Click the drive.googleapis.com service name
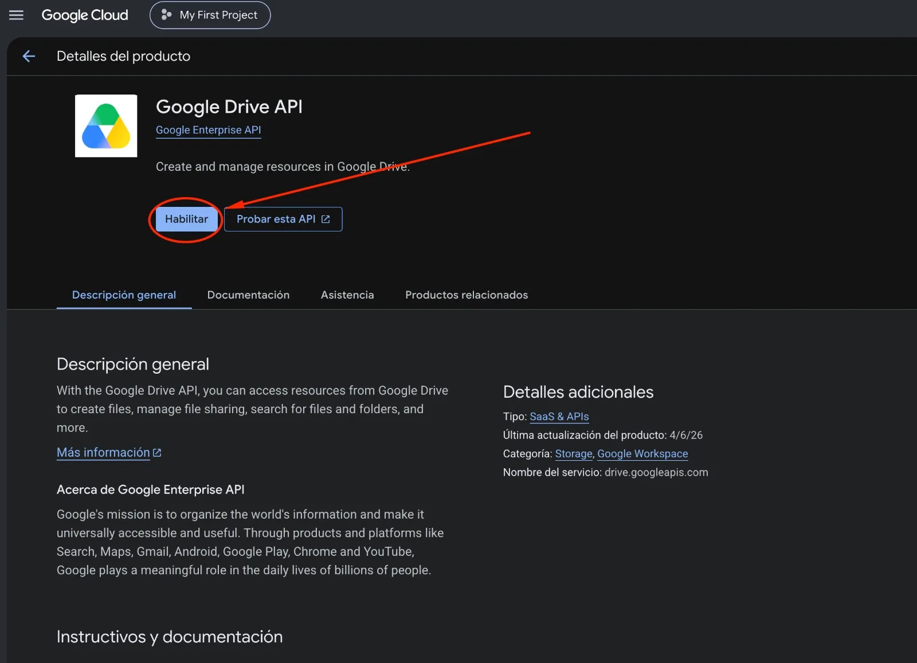The width and height of the screenshot is (917, 663). [x=656, y=472]
